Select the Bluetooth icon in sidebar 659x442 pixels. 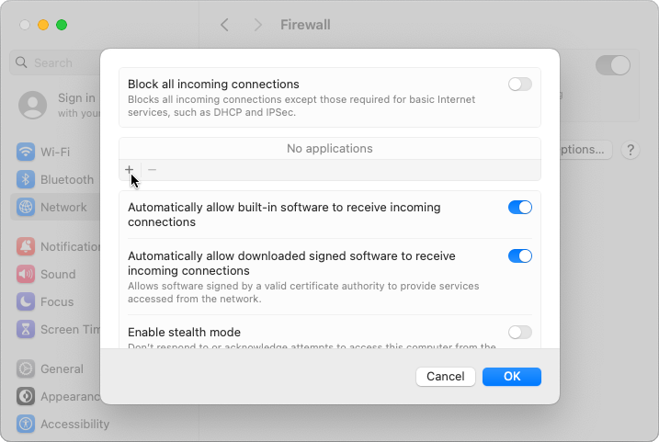pos(26,179)
